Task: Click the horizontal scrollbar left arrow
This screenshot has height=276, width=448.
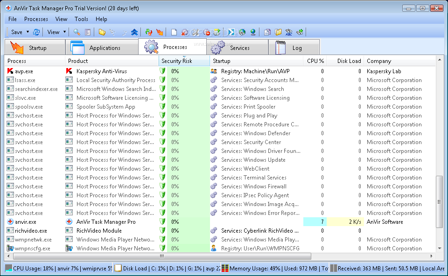Action: point(8,256)
